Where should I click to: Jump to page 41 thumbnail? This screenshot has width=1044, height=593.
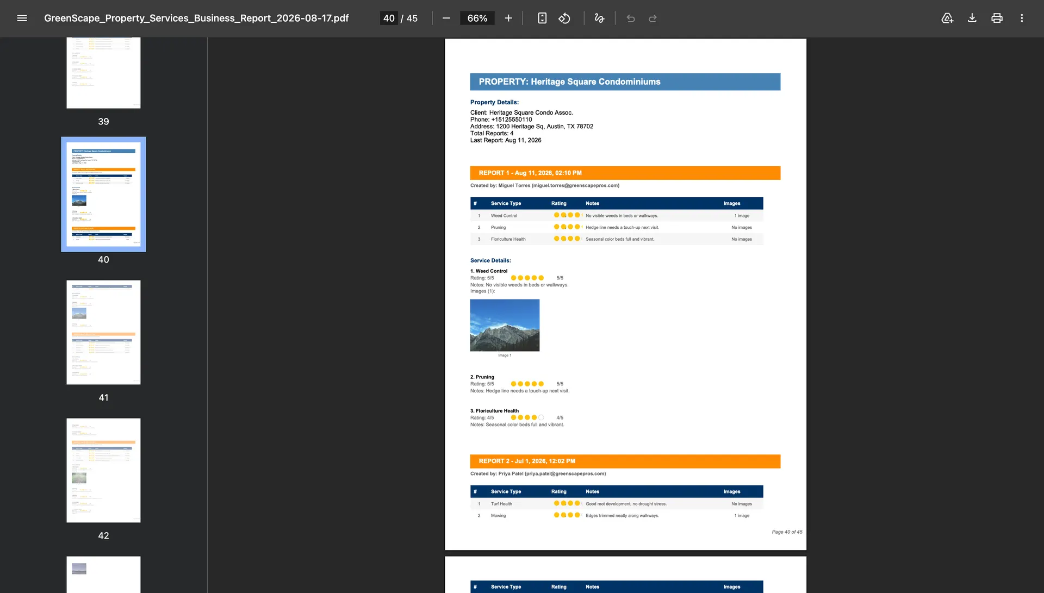[x=103, y=332]
